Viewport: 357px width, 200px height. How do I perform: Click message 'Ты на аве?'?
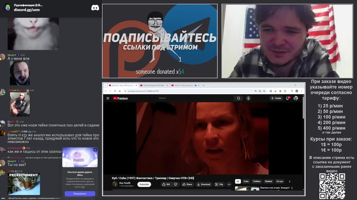[x=17, y=165]
